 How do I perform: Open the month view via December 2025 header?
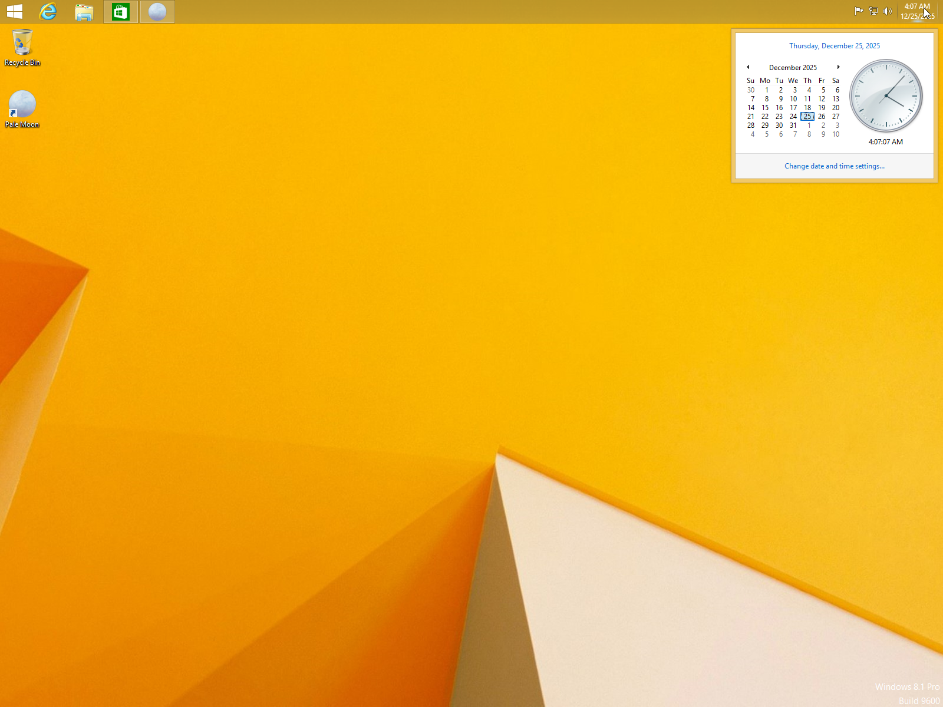click(x=793, y=67)
